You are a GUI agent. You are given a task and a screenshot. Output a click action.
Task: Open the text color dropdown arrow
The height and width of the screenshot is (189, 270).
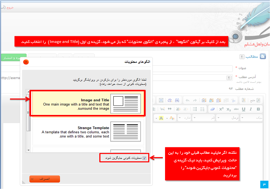pos(167,118)
